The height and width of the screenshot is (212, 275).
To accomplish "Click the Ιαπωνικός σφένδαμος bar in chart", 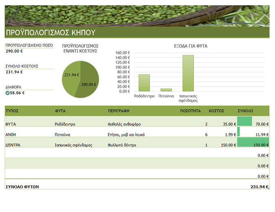I will pos(188,73).
